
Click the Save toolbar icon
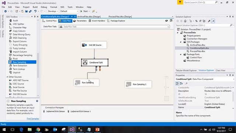26,11
